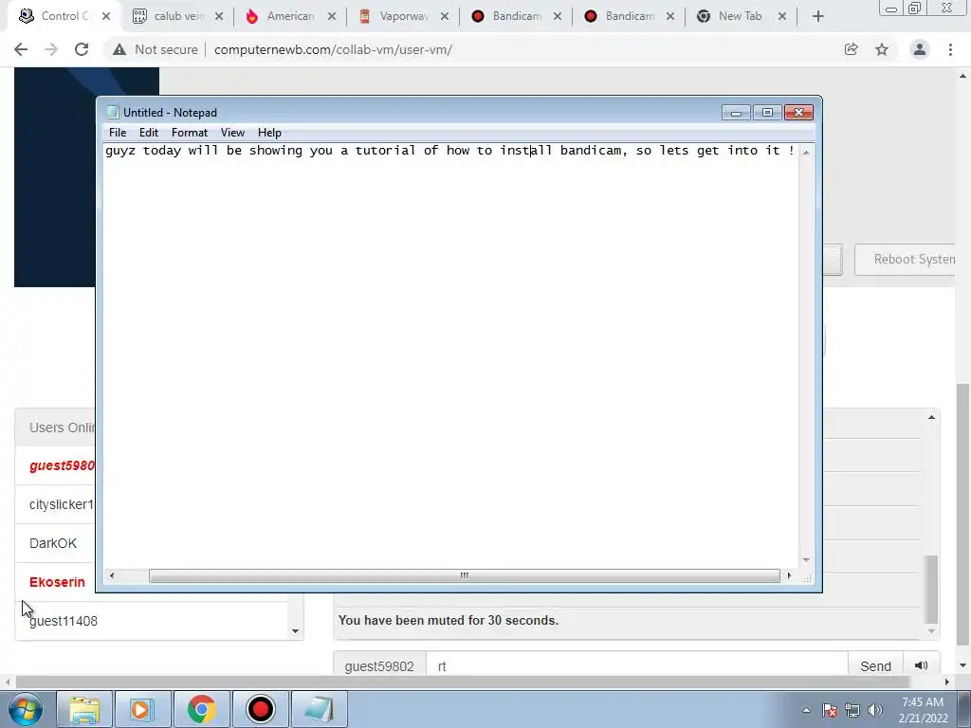The height and width of the screenshot is (728, 971).
Task: Click the Not secure warning icon
Action: click(x=119, y=49)
